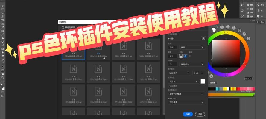Select landscape orientation

tap(186, 56)
